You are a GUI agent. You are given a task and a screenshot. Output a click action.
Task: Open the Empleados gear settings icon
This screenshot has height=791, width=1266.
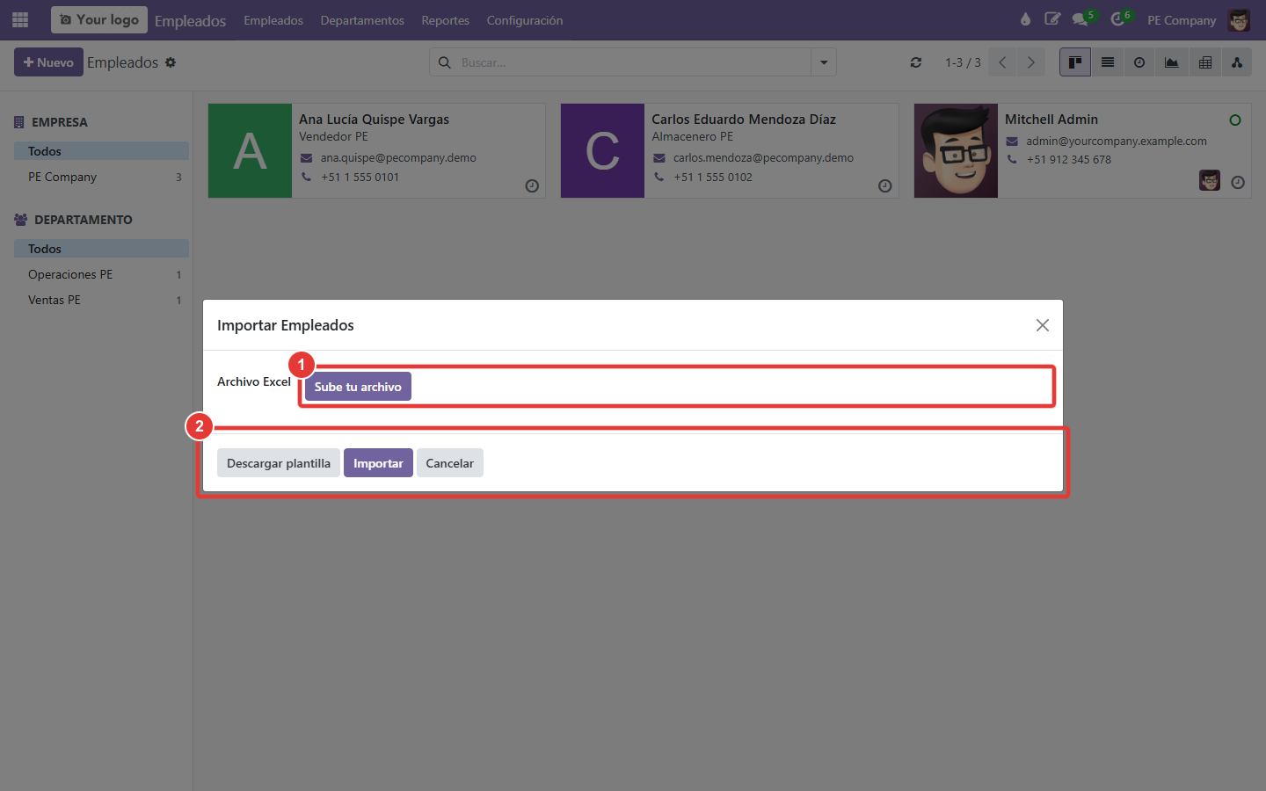pos(171,62)
